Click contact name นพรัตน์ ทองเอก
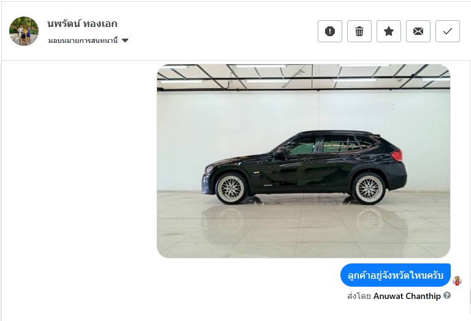This screenshot has height=321, width=471. 82,24
